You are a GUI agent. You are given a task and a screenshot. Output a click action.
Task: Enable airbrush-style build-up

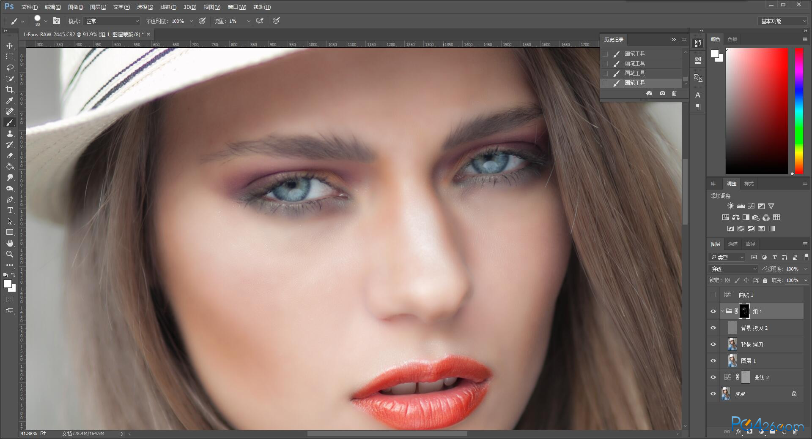pyautogui.click(x=260, y=21)
